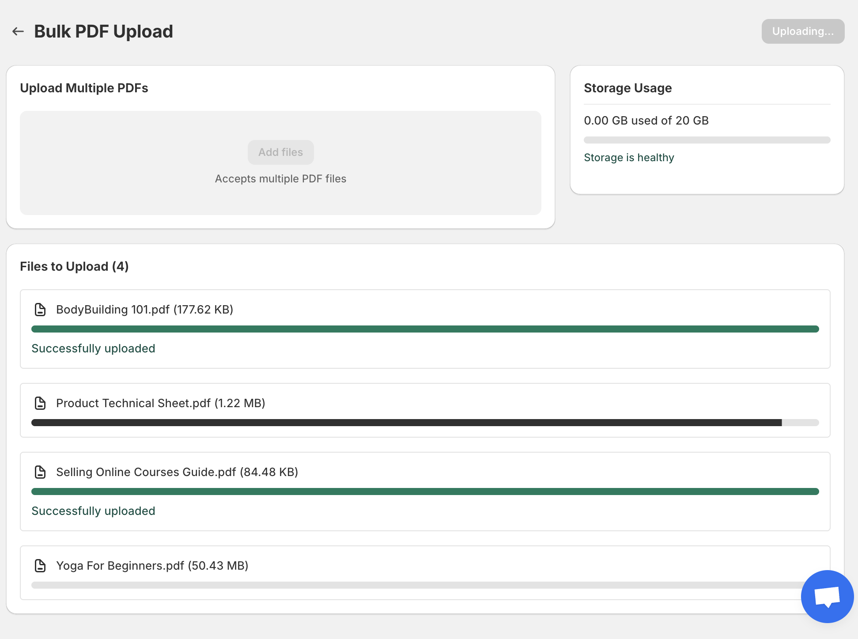858x639 pixels.
Task: Click the Uploading status button
Action: [x=802, y=31]
